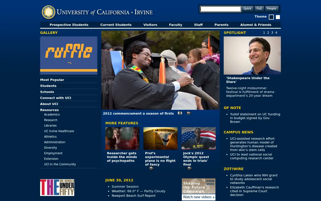Open the psychopaths researcher story thumbnail
321x201 pixels.
coord(122,138)
